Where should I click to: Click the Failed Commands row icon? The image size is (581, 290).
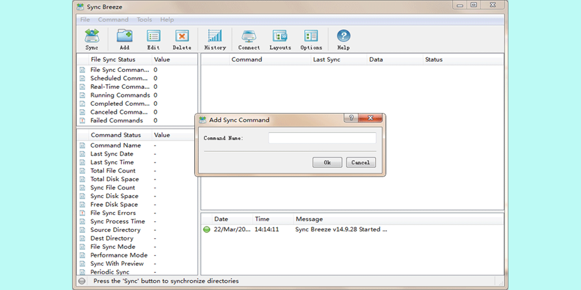pos(82,120)
